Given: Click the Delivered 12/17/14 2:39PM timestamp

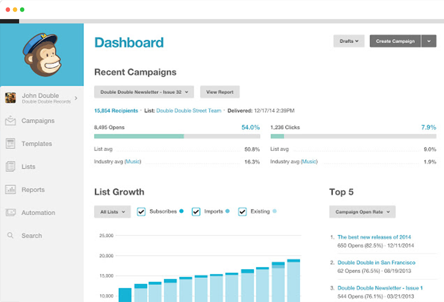Looking at the screenshot, I should click(x=261, y=111).
